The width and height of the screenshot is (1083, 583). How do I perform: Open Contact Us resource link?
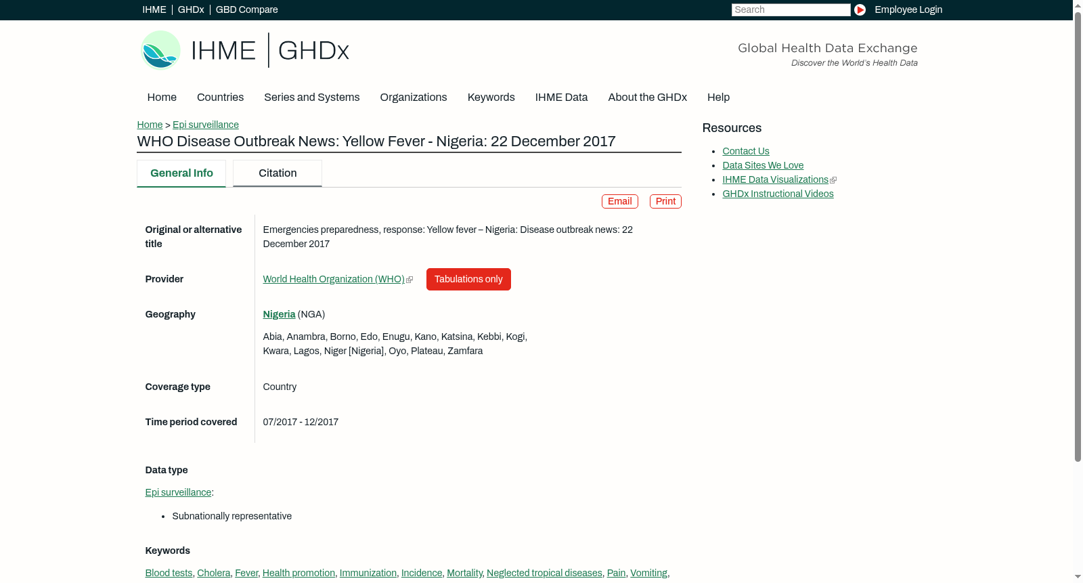(746, 151)
